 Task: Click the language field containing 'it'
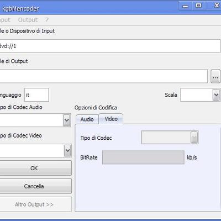[x=36, y=94]
